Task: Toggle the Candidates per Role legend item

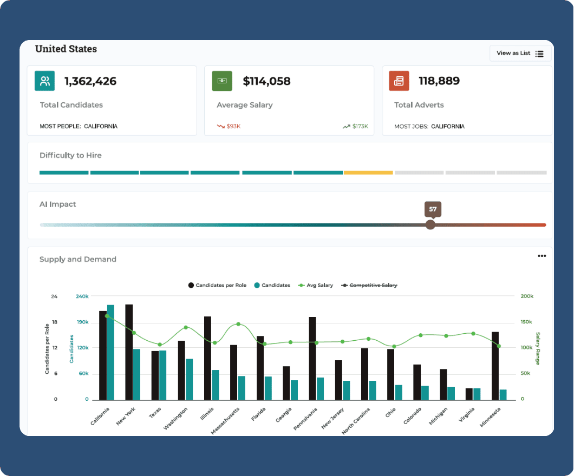Action: pyautogui.click(x=217, y=285)
